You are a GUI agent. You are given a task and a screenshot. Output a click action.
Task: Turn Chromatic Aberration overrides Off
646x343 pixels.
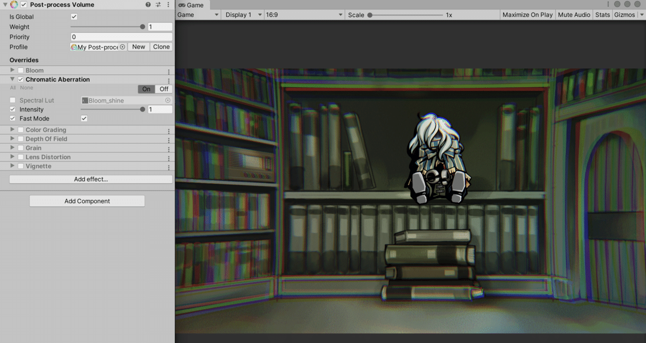pyautogui.click(x=164, y=89)
